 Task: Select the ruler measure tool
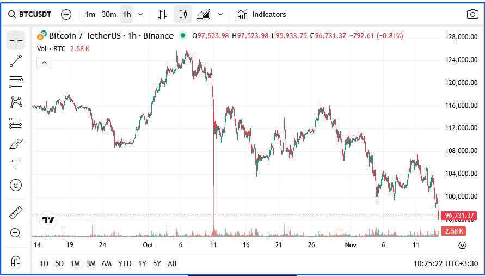pyautogui.click(x=16, y=213)
